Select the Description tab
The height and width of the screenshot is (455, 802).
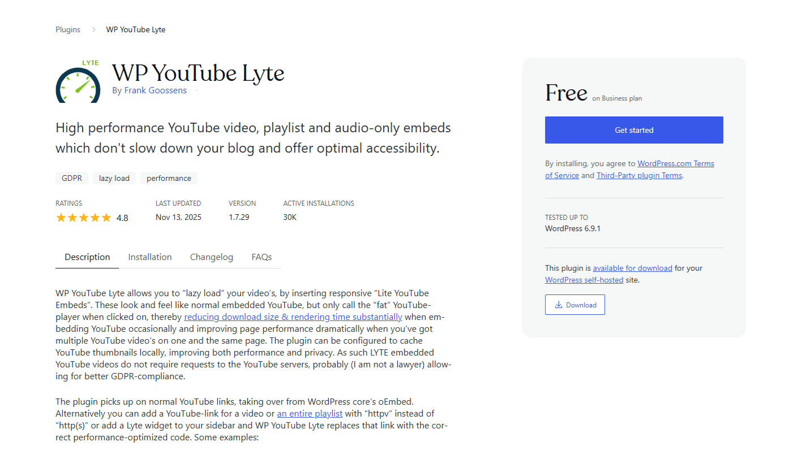point(87,257)
